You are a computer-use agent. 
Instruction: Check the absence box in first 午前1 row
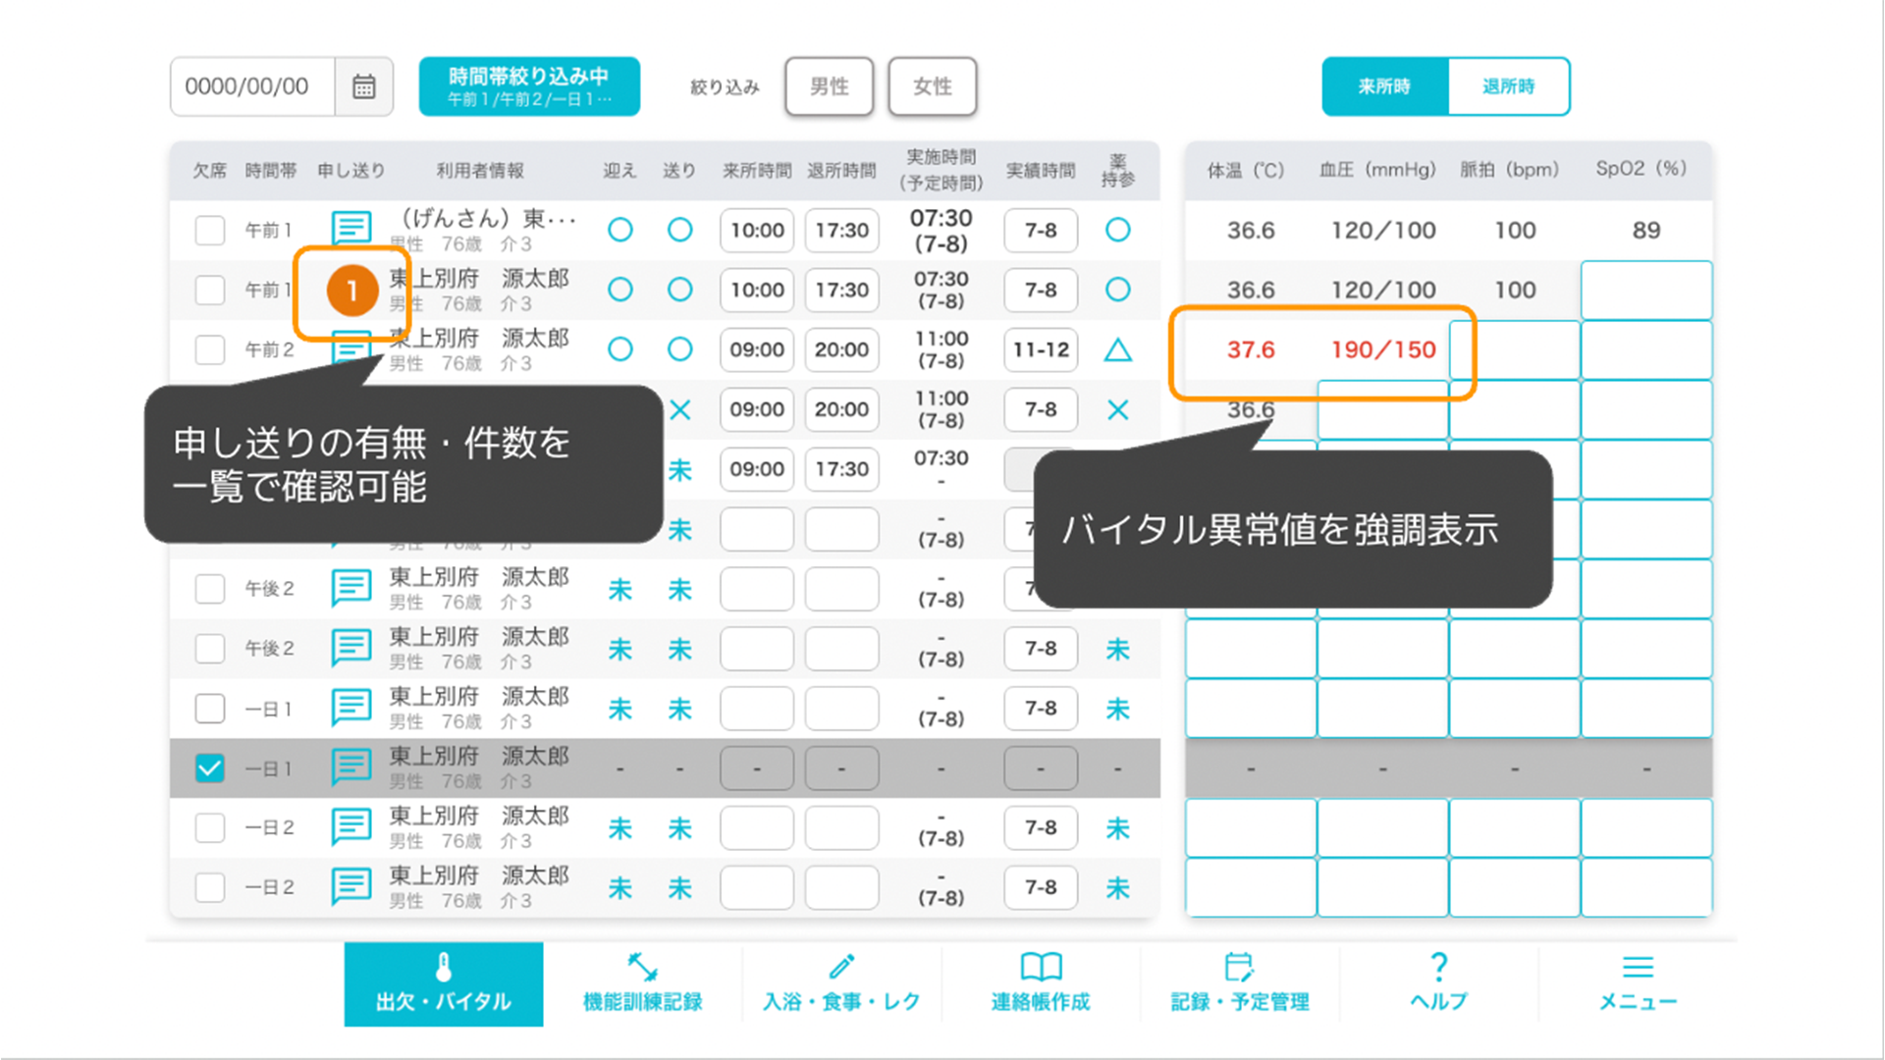[x=209, y=231]
